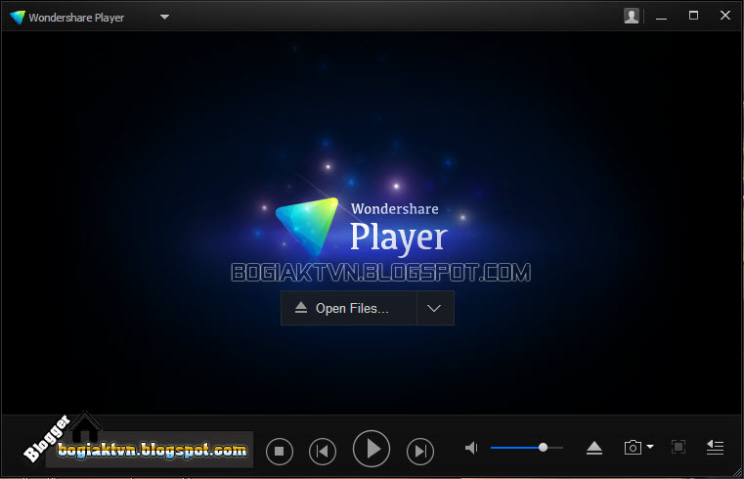Open the Wondershare Player title menu arrow
744x479 pixels.
coord(164,17)
